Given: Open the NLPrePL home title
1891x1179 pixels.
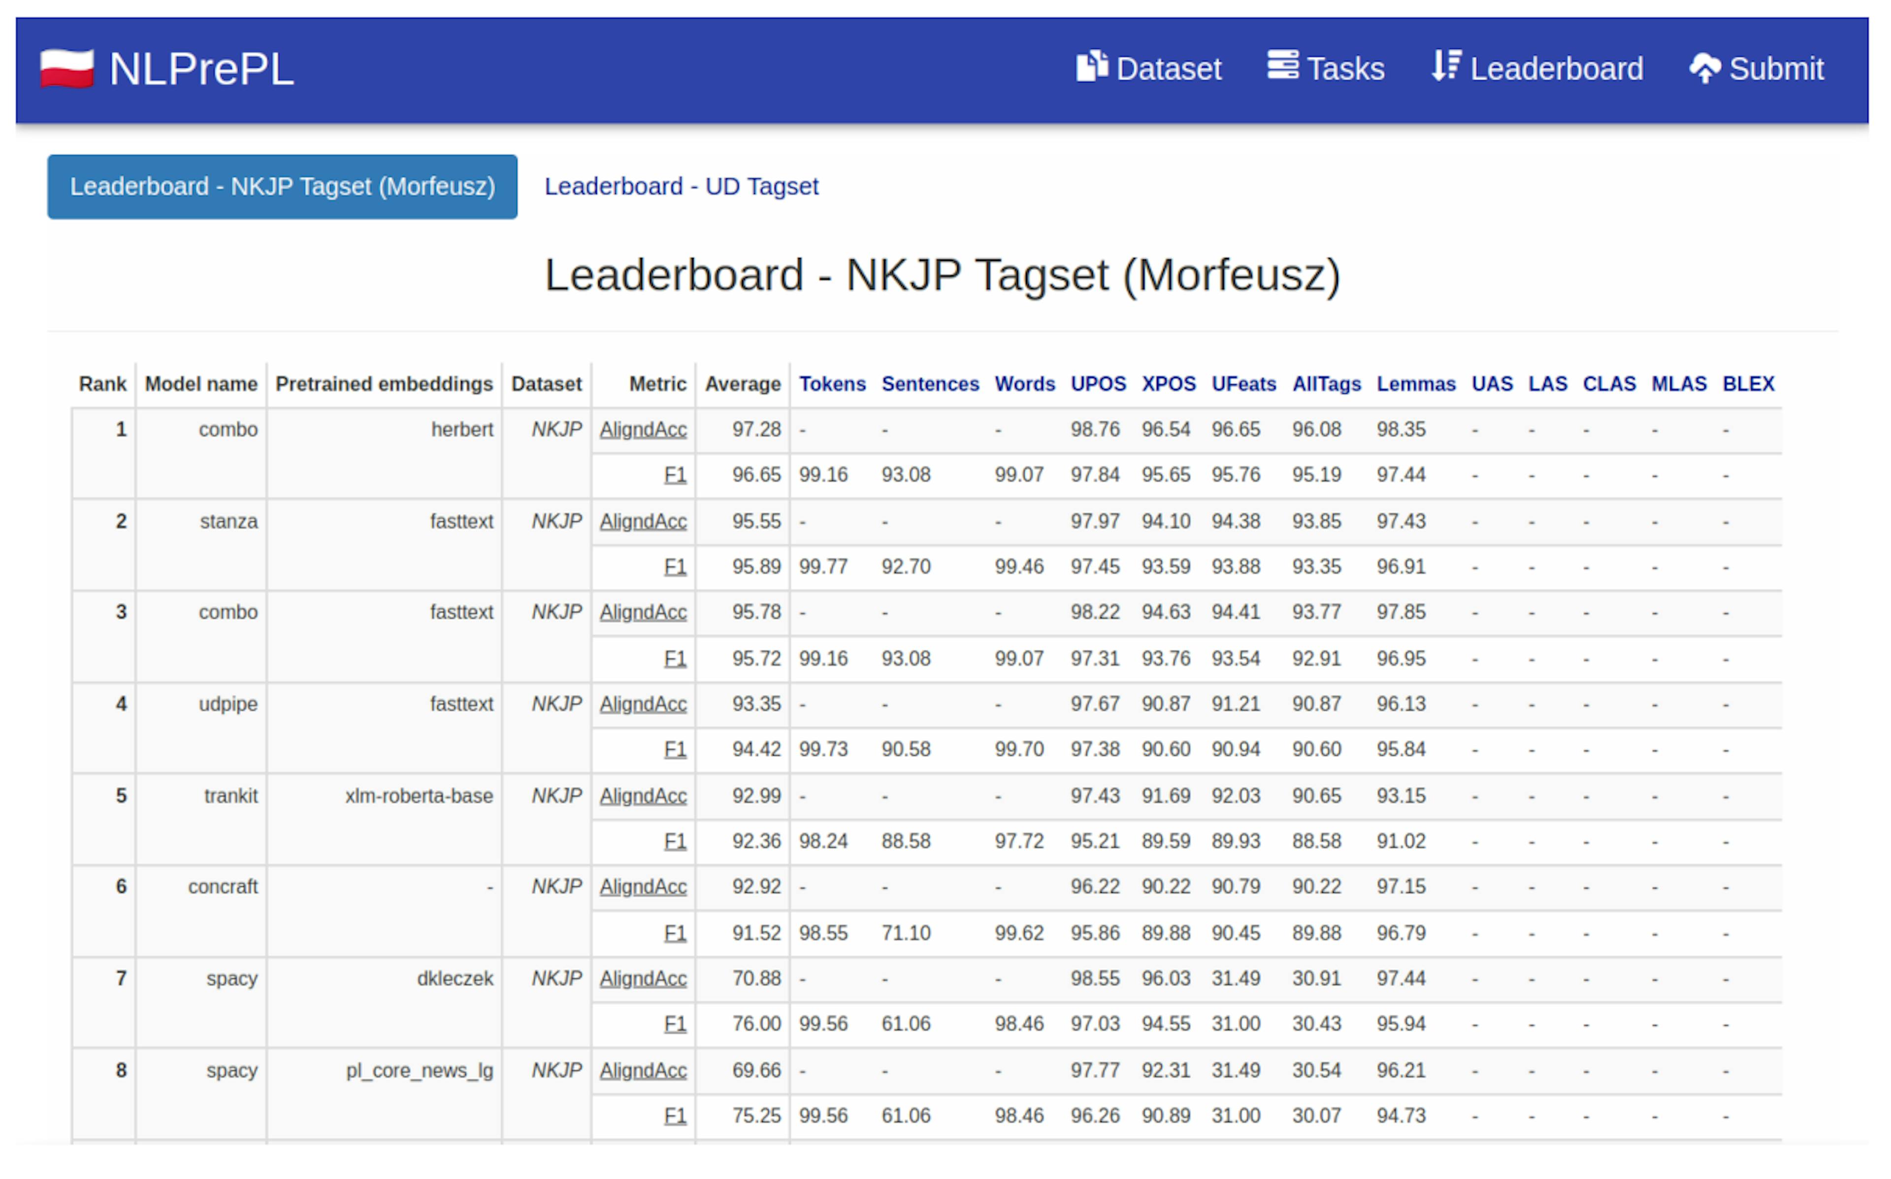Looking at the screenshot, I should click(201, 68).
